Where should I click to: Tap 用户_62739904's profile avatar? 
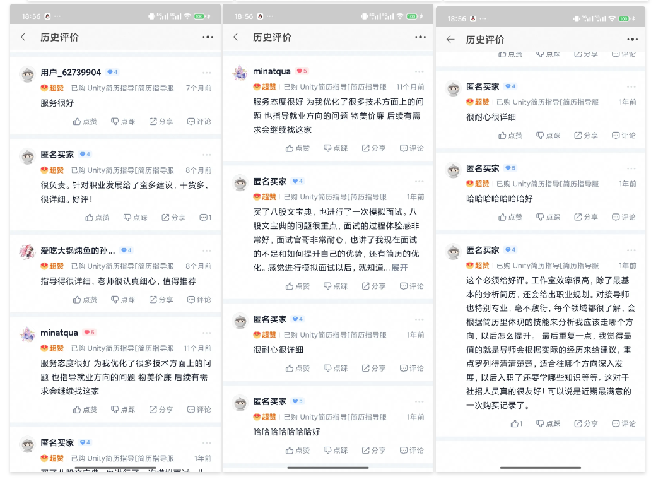(x=27, y=74)
